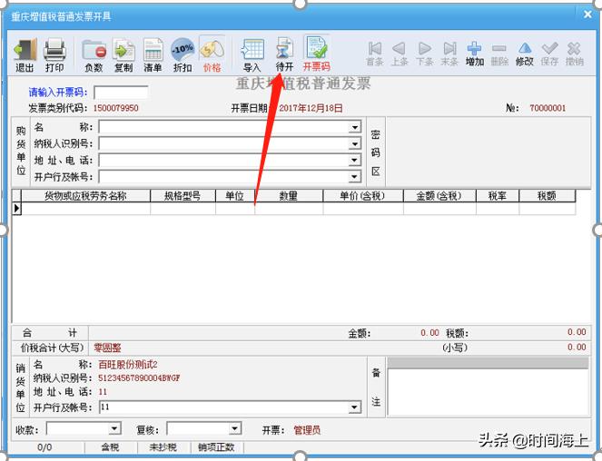Click the 开票码 toolbar icon
Image resolution: width=602 pixels, height=461 pixels.
316,54
